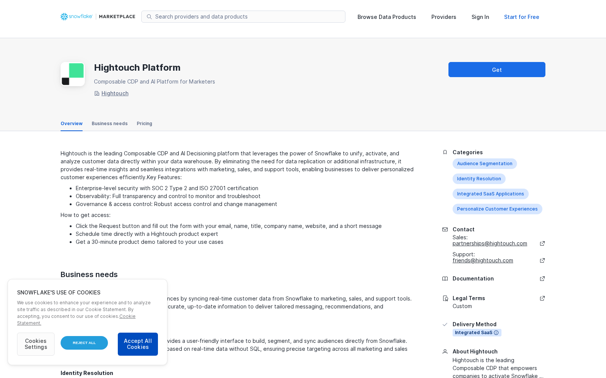Select Personalize Customer Experiences category tag

pyautogui.click(x=497, y=209)
